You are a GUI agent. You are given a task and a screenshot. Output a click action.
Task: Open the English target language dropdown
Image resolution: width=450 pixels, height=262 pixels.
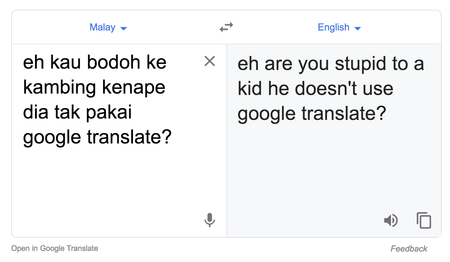339,27
